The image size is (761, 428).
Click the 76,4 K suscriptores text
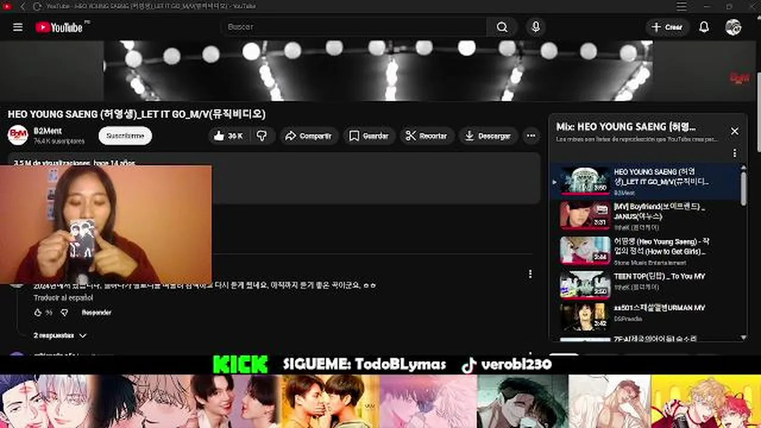click(59, 141)
